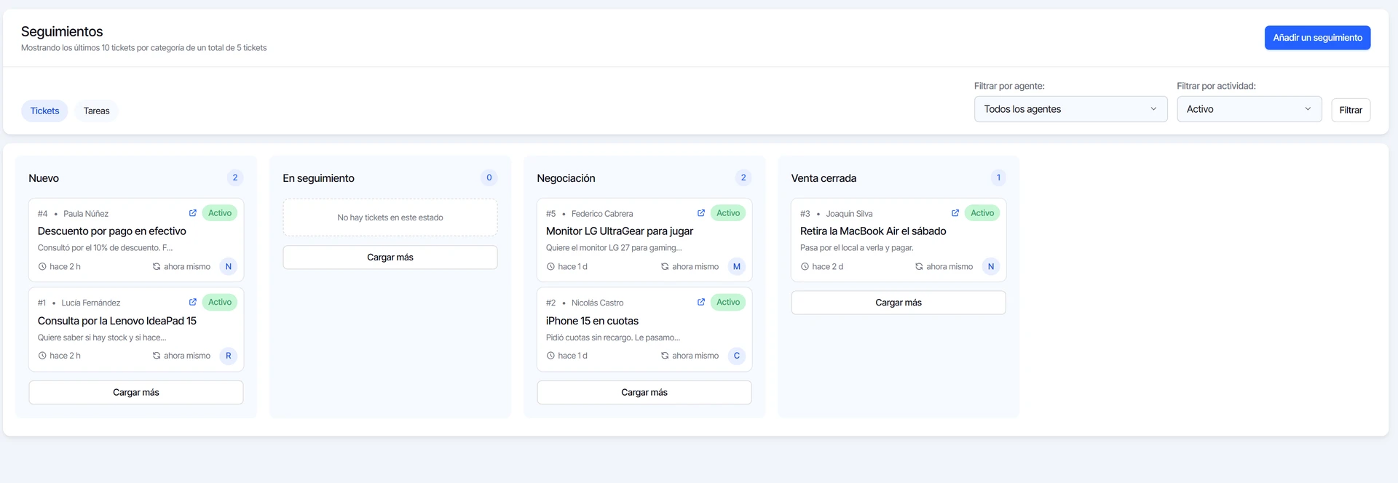The width and height of the screenshot is (1398, 483).
Task: Open ticket titled iPhone 15 en cuotas
Action: point(592,321)
